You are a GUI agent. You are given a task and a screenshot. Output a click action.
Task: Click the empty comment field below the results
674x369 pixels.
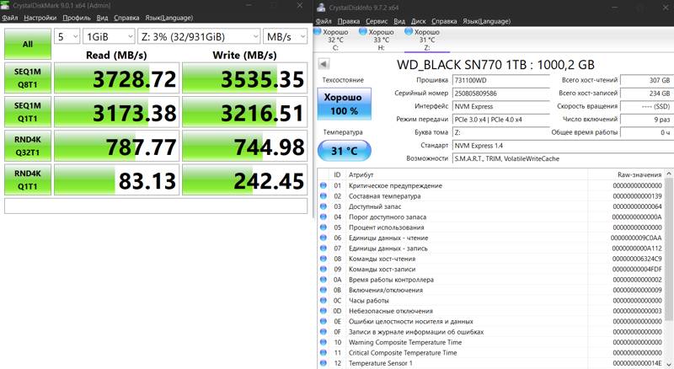click(x=156, y=206)
